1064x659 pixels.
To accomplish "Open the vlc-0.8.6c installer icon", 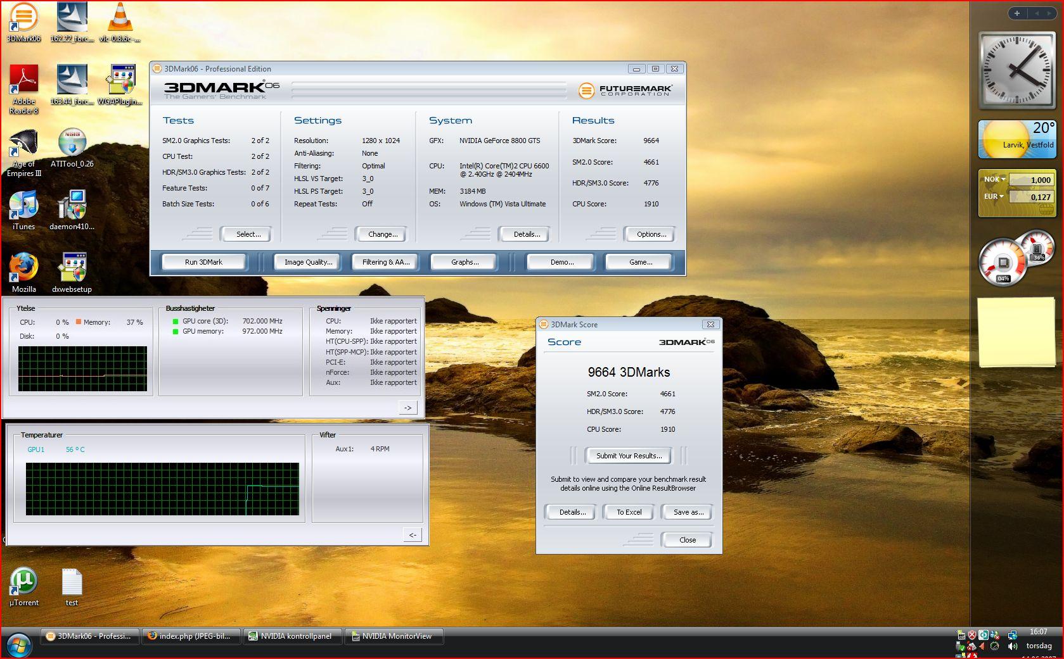I will click(120, 23).
